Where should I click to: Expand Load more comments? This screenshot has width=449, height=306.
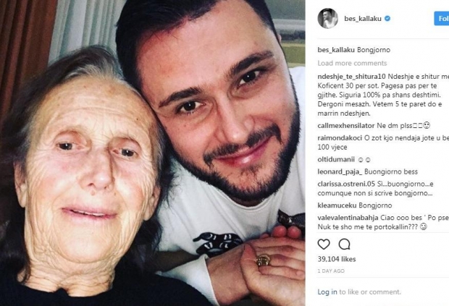tap(352, 63)
